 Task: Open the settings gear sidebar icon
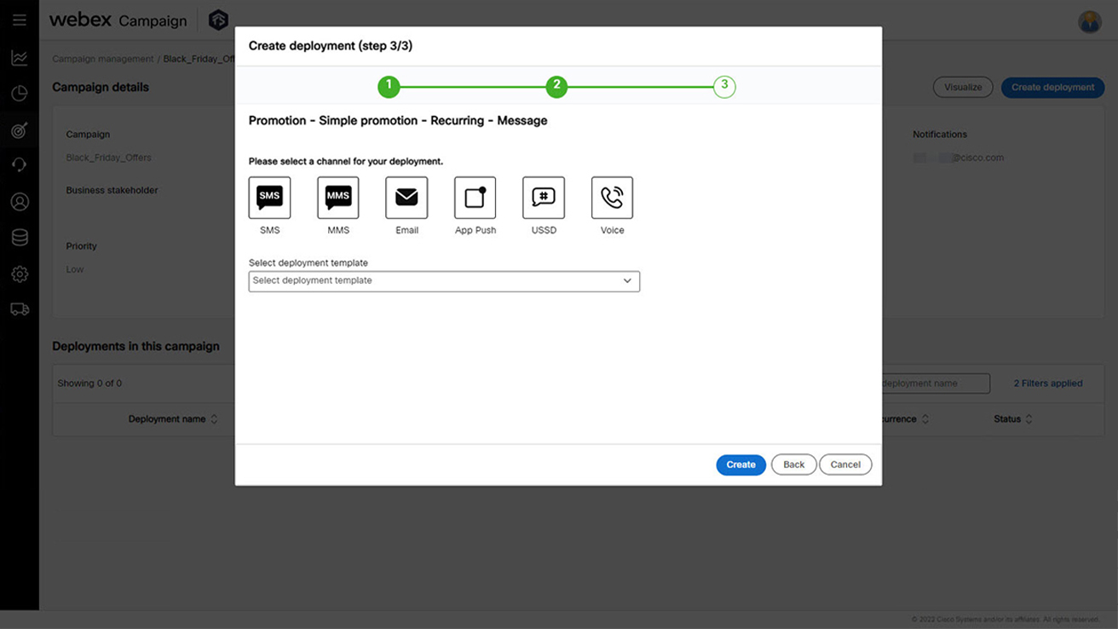click(20, 274)
